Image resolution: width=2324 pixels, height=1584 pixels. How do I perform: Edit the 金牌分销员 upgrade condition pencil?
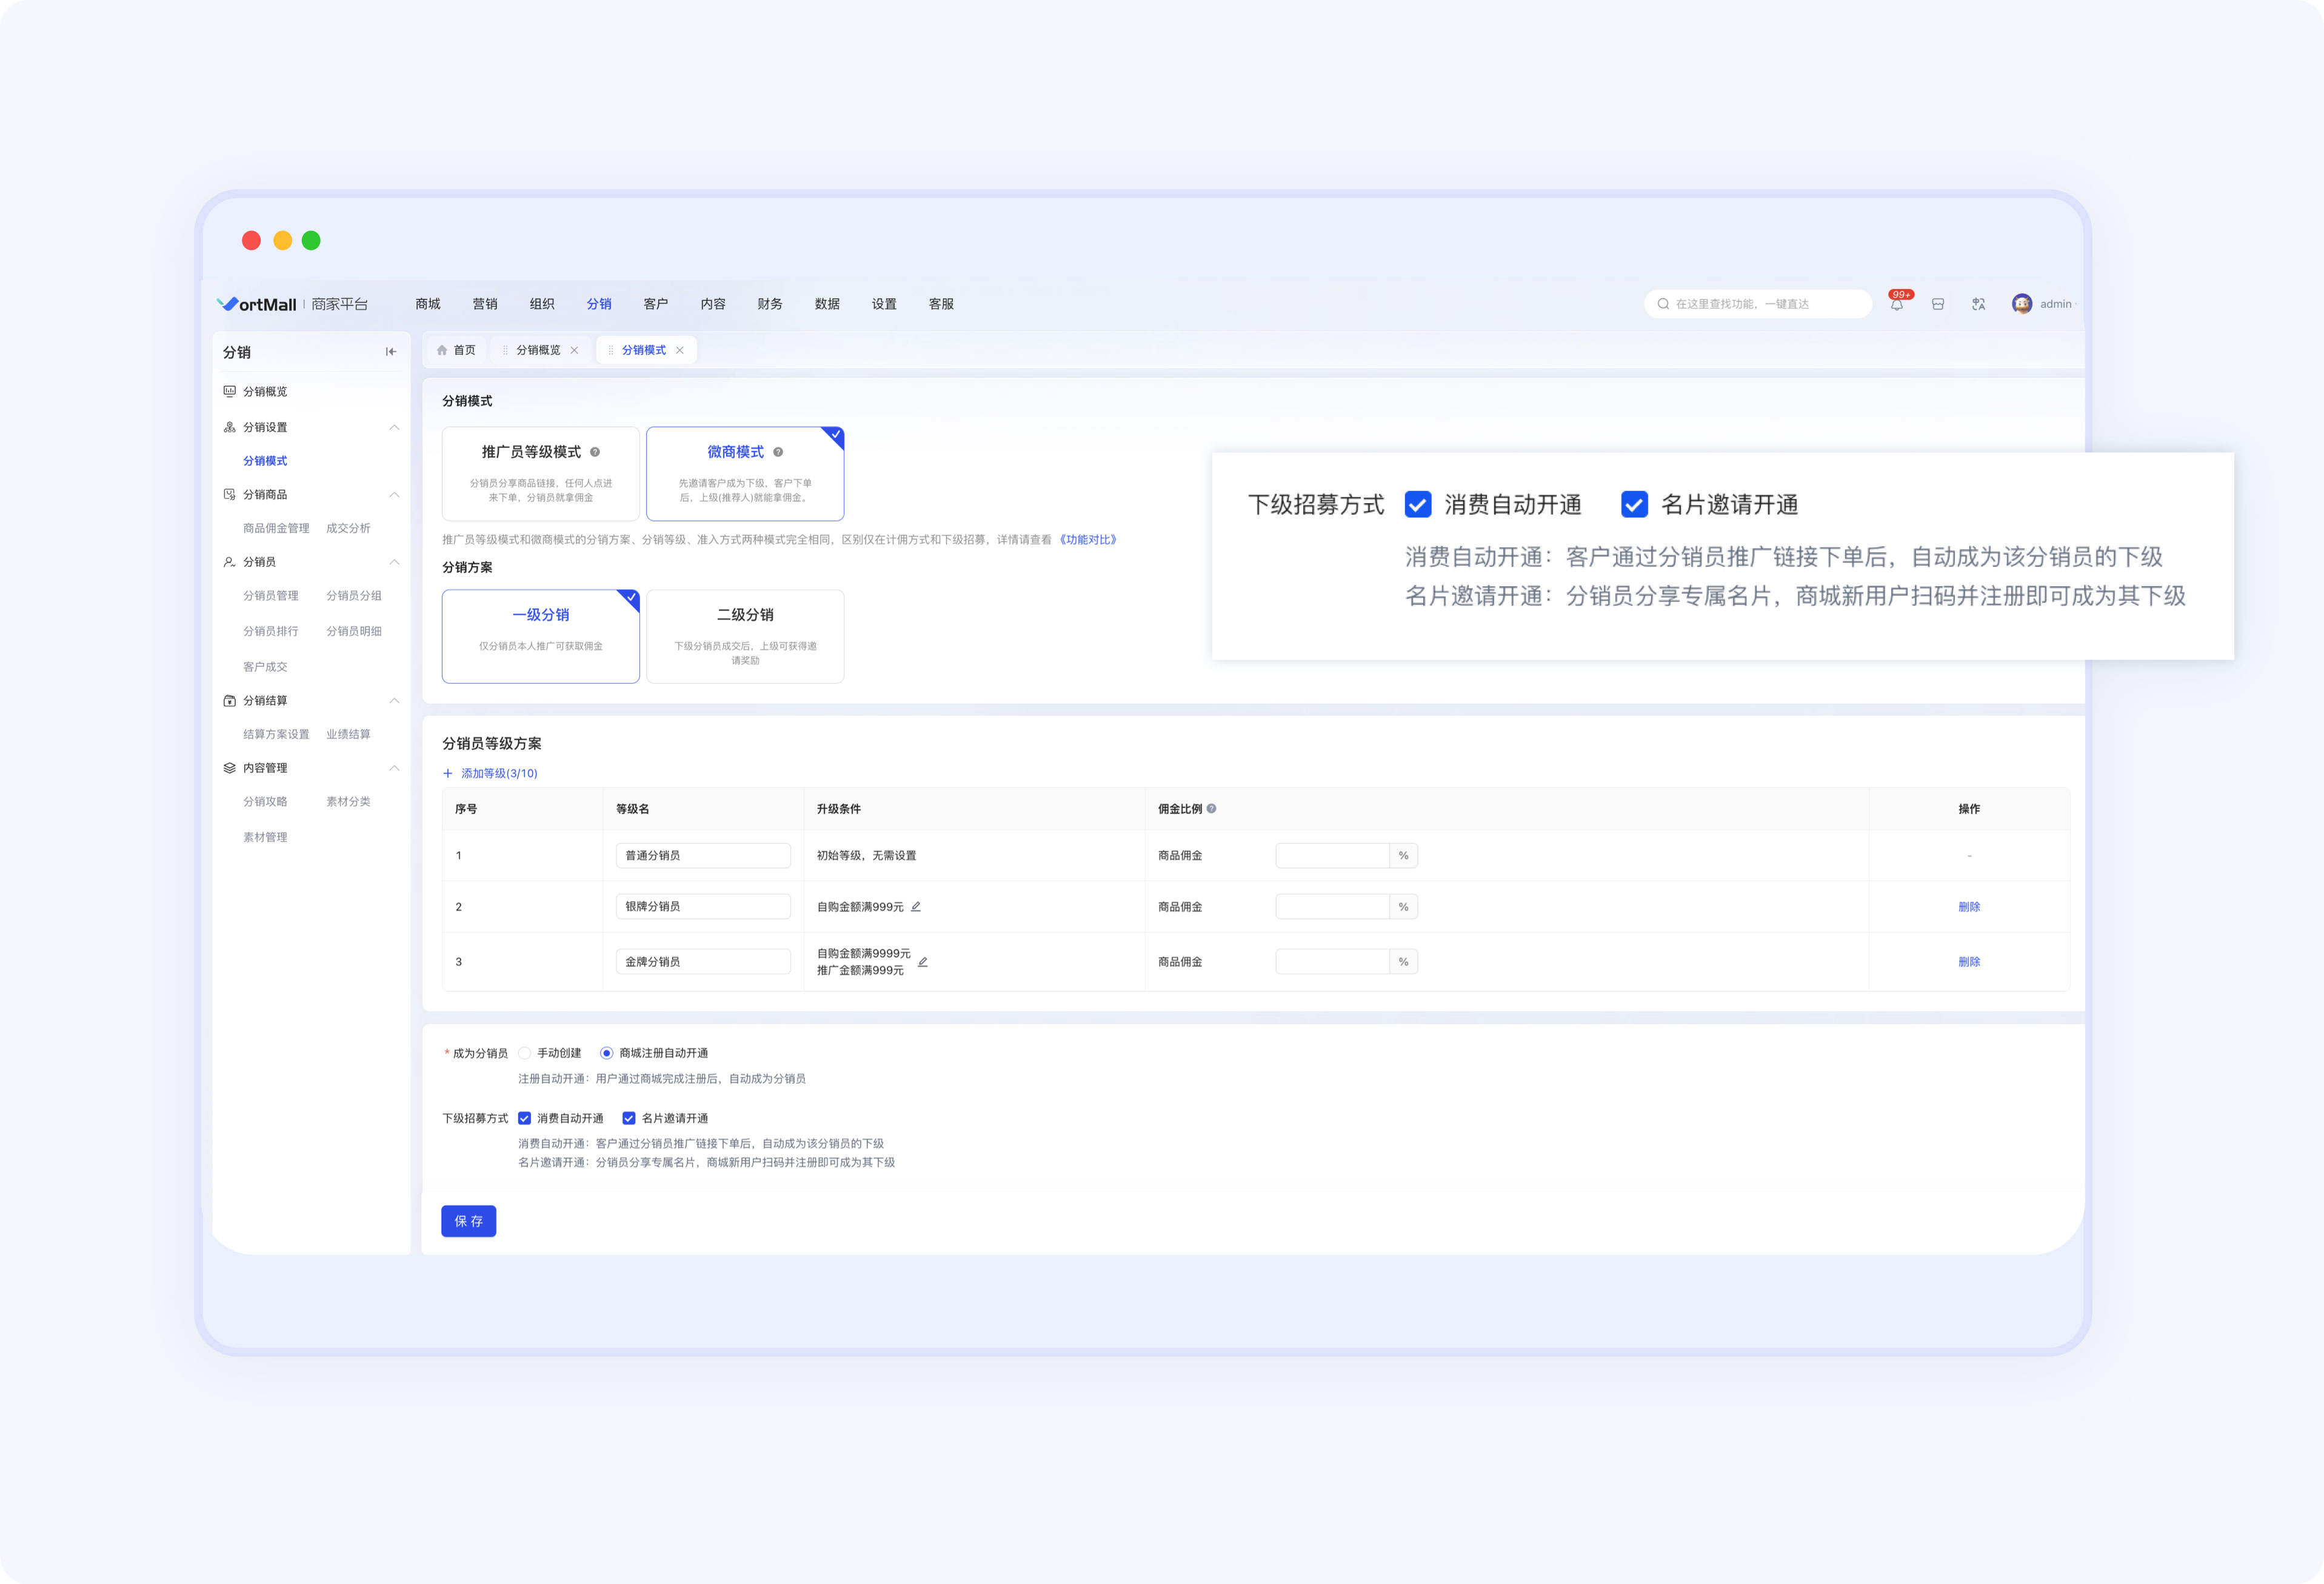click(x=923, y=962)
